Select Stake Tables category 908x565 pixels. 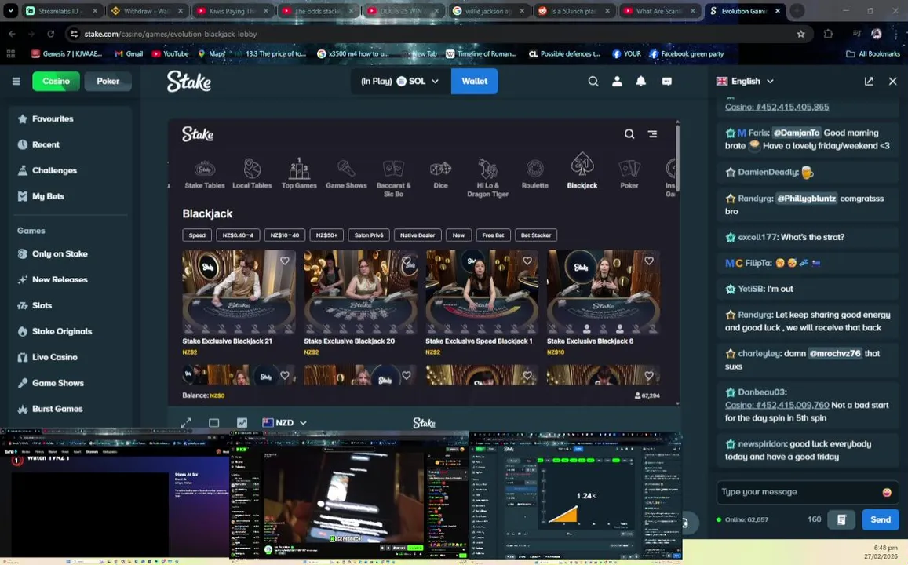coord(204,174)
